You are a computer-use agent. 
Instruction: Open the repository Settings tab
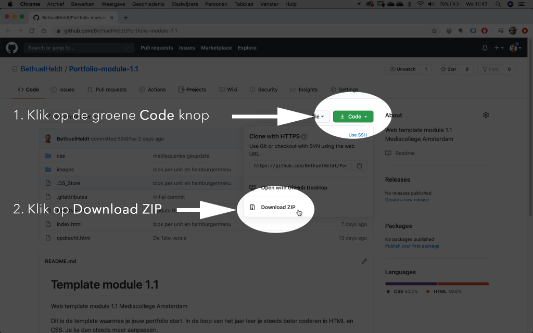pyautogui.click(x=344, y=89)
